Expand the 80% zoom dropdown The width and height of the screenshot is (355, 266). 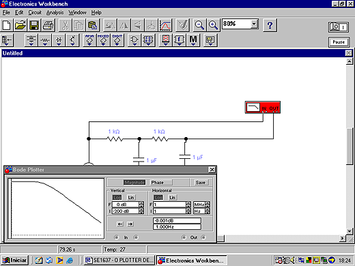tap(254, 24)
